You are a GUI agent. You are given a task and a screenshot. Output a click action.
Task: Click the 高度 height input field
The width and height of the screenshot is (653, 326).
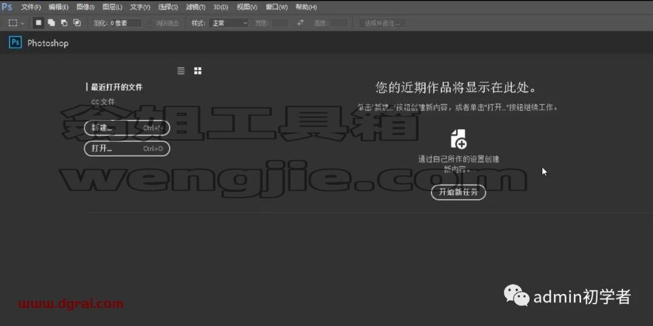coord(339,24)
